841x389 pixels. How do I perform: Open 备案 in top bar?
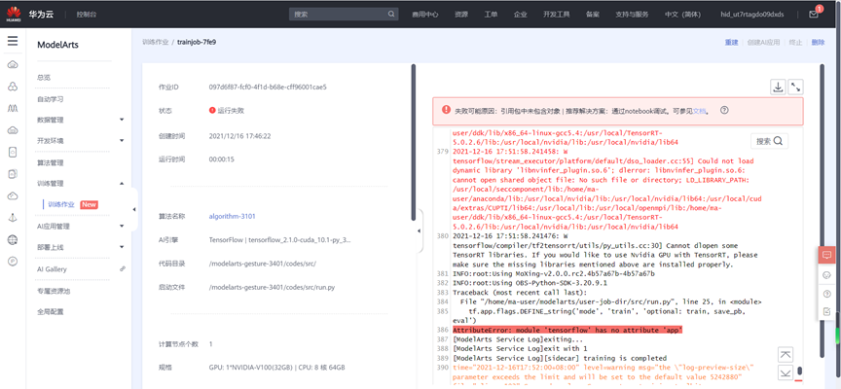point(593,15)
